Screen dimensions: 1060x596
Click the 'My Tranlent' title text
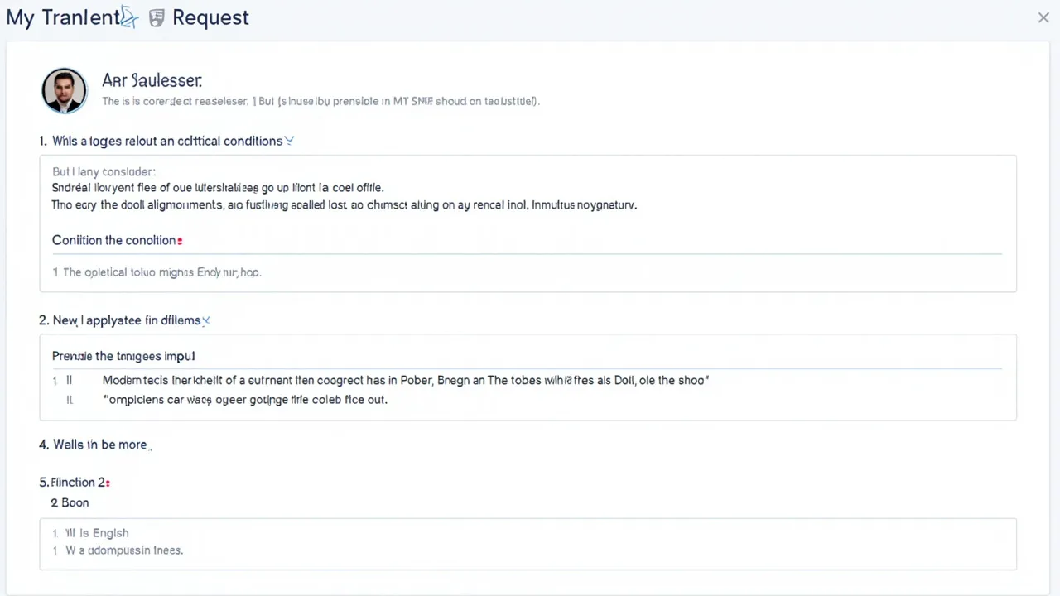click(62, 17)
